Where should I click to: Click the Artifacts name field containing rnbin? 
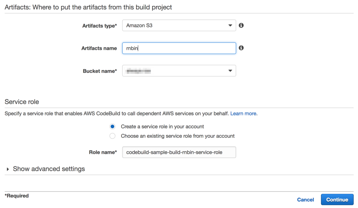coord(179,48)
